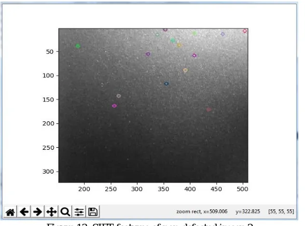
Task: Click the red keypoint circle at top-right corner
Action: 245,31
